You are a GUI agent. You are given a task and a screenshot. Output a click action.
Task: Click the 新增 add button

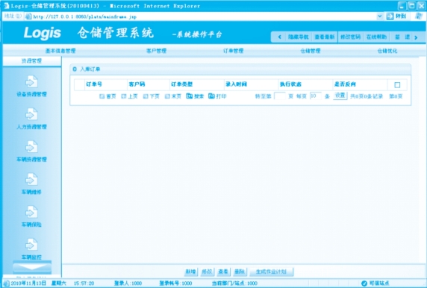tap(191, 272)
